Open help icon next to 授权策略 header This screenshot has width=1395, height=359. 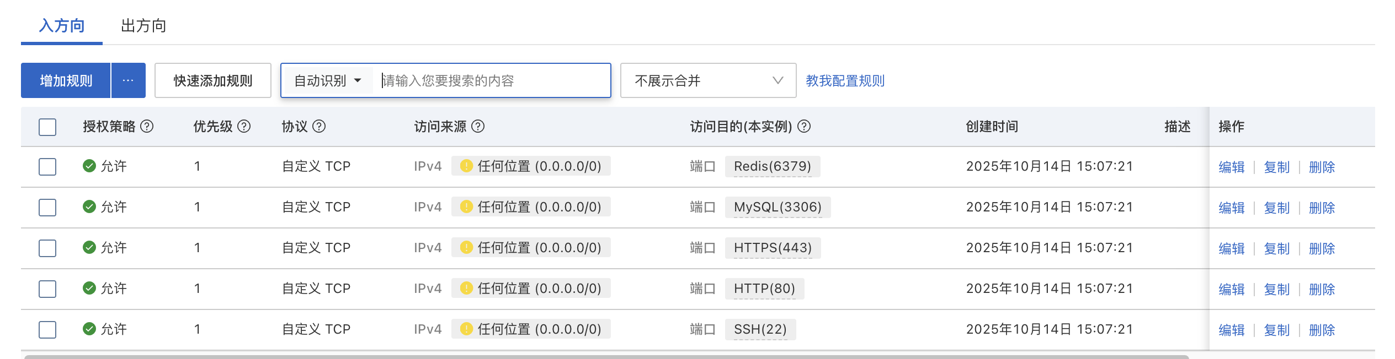pyautogui.click(x=147, y=126)
